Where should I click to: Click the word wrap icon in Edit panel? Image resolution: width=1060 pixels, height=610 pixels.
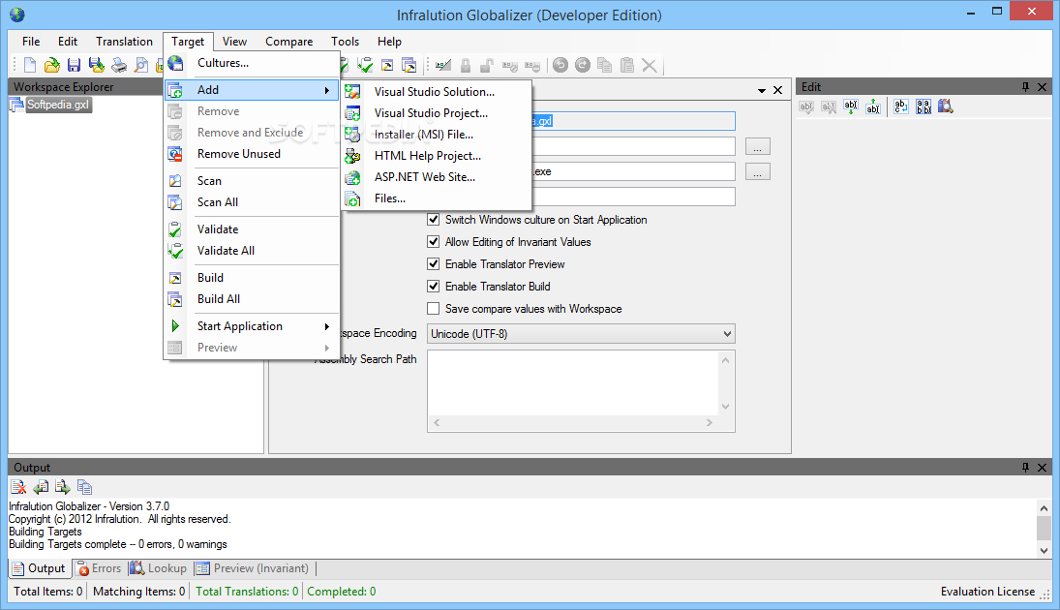click(901, 107)
